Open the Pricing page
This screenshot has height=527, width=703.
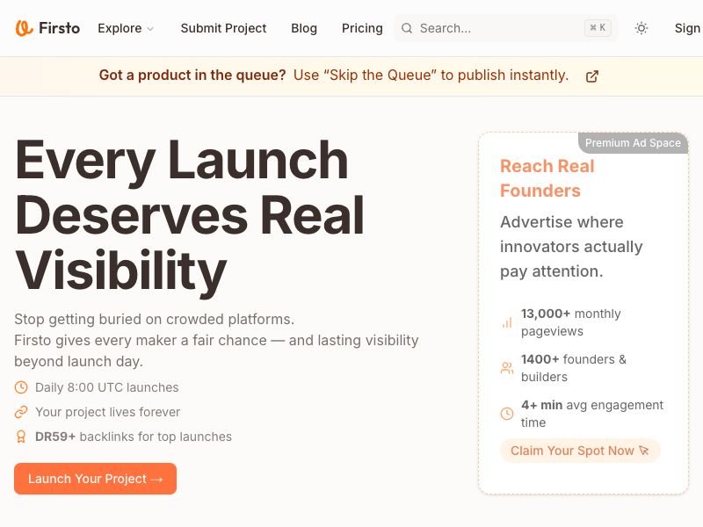362,28
